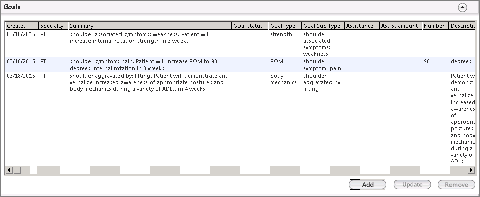Image resolution: width=480 pixels, height=197 pixels.
Task: Click the Remove button
Action: (456, 184)
